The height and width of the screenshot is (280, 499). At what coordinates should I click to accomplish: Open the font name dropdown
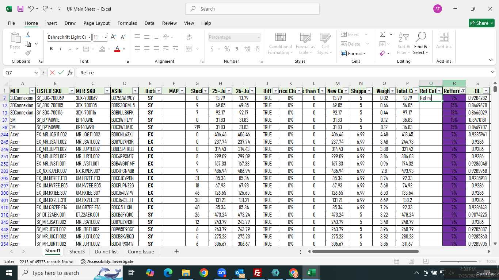click(89, 37)
